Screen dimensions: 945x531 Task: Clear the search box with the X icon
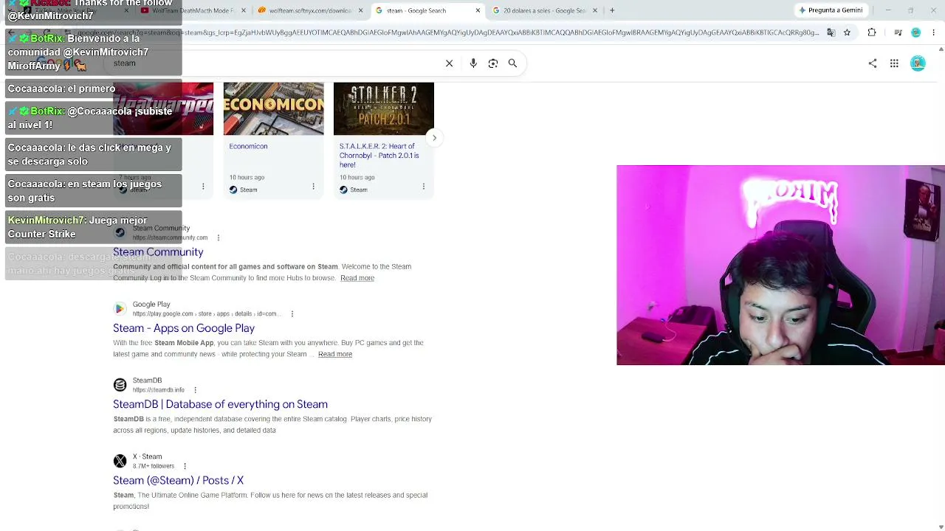(449, 63)
